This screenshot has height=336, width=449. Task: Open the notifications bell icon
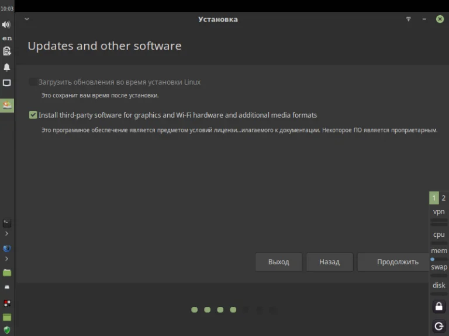[6, 68]
